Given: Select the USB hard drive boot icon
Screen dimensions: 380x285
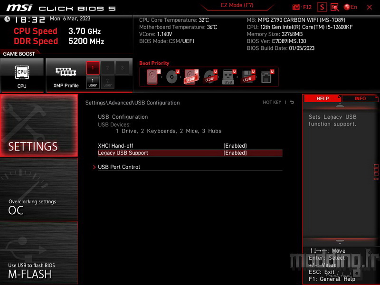Looking at the screenshot, I should point(191,76).
